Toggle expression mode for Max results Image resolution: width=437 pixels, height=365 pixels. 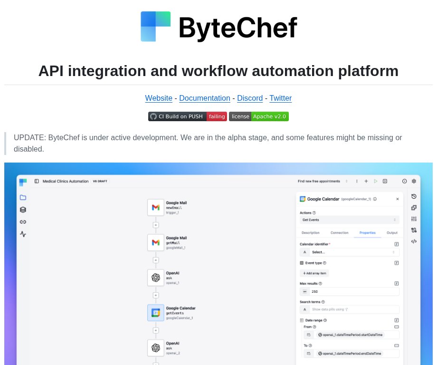tap(396, 283)
